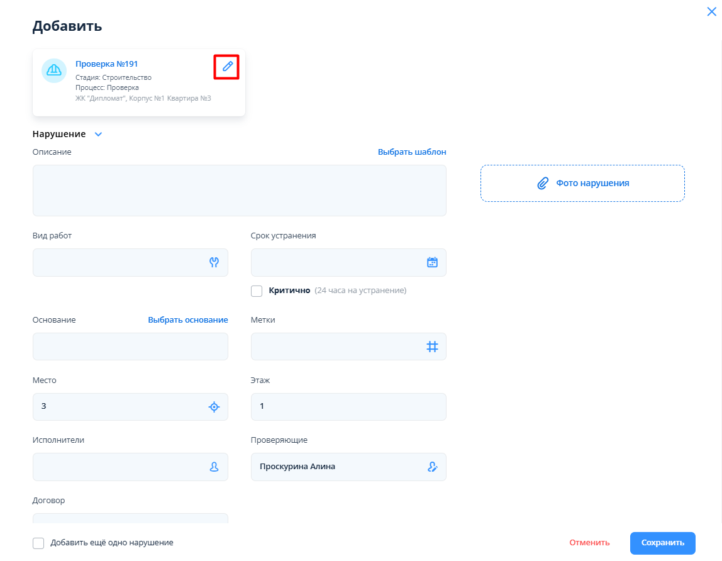This screenshot has height=561, width=722.
Task: Click the pencil edit icon on inspection card
Action: tap(227, 66)
